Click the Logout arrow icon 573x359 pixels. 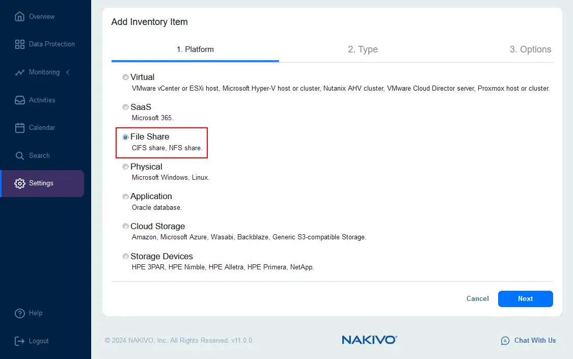(20, 341)
